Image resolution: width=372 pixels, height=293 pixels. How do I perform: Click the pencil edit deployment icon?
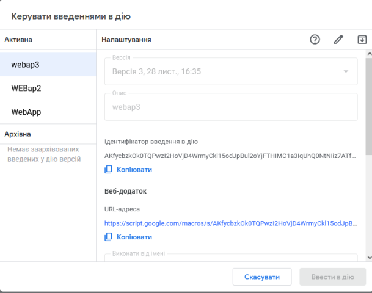(x=338, y=40)
